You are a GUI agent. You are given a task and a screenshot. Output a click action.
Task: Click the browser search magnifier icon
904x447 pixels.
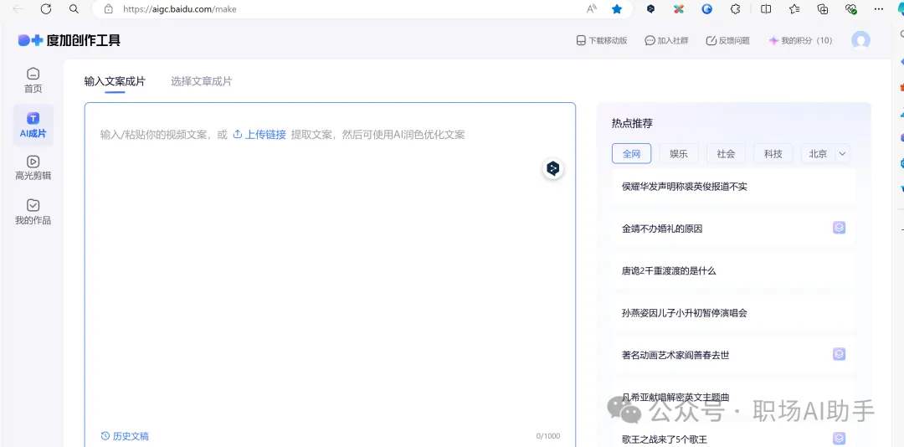point(73,8)
